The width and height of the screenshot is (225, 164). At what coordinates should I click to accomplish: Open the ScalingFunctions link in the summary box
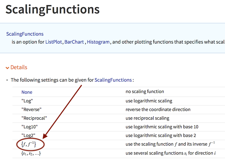coord(25,34)
